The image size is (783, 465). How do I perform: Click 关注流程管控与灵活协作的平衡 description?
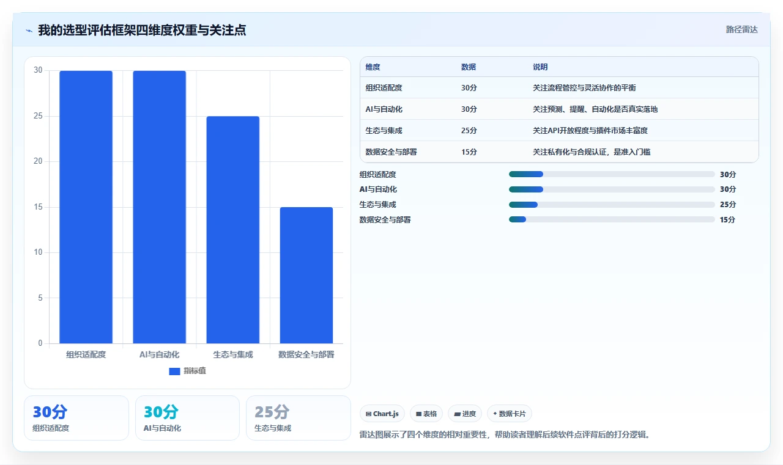click(584, 88)
